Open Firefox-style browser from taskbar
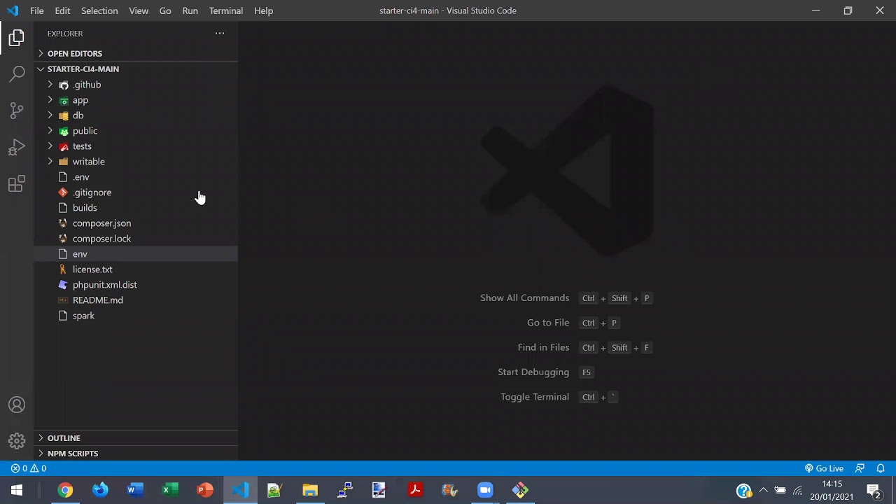 point(100,490)
